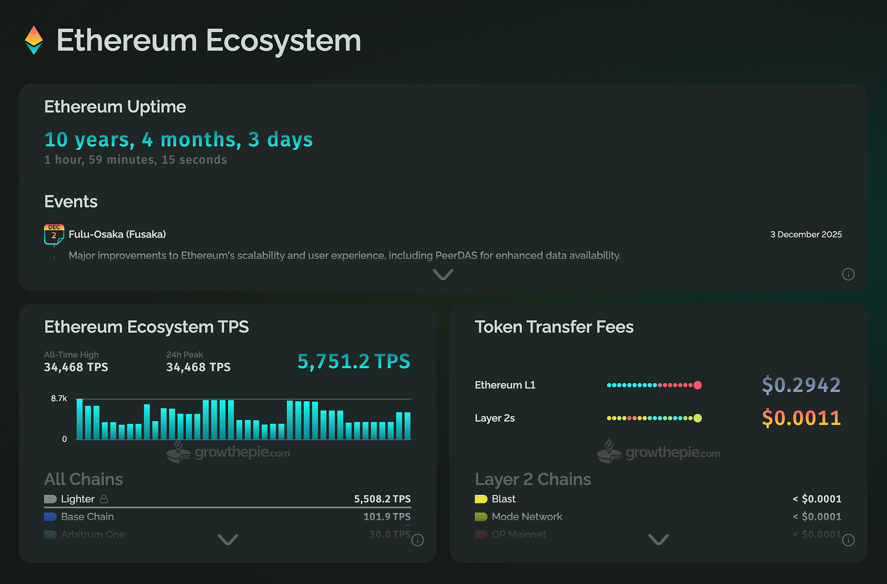Click the green Mode Network chain icon
Screen dimensions: 887x584
481,517
